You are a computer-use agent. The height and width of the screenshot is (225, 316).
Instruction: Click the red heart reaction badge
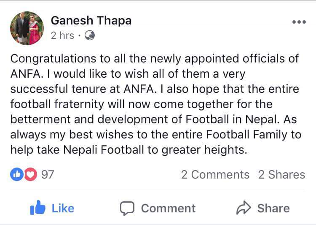(30, 174)
